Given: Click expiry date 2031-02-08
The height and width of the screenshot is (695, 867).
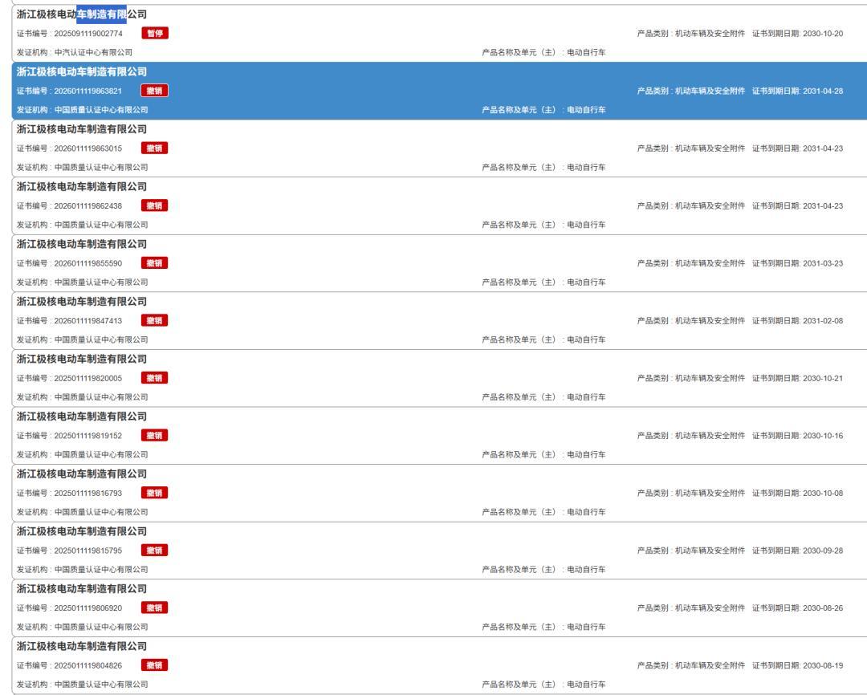Looking at the screenshot, I should (823, 321).
